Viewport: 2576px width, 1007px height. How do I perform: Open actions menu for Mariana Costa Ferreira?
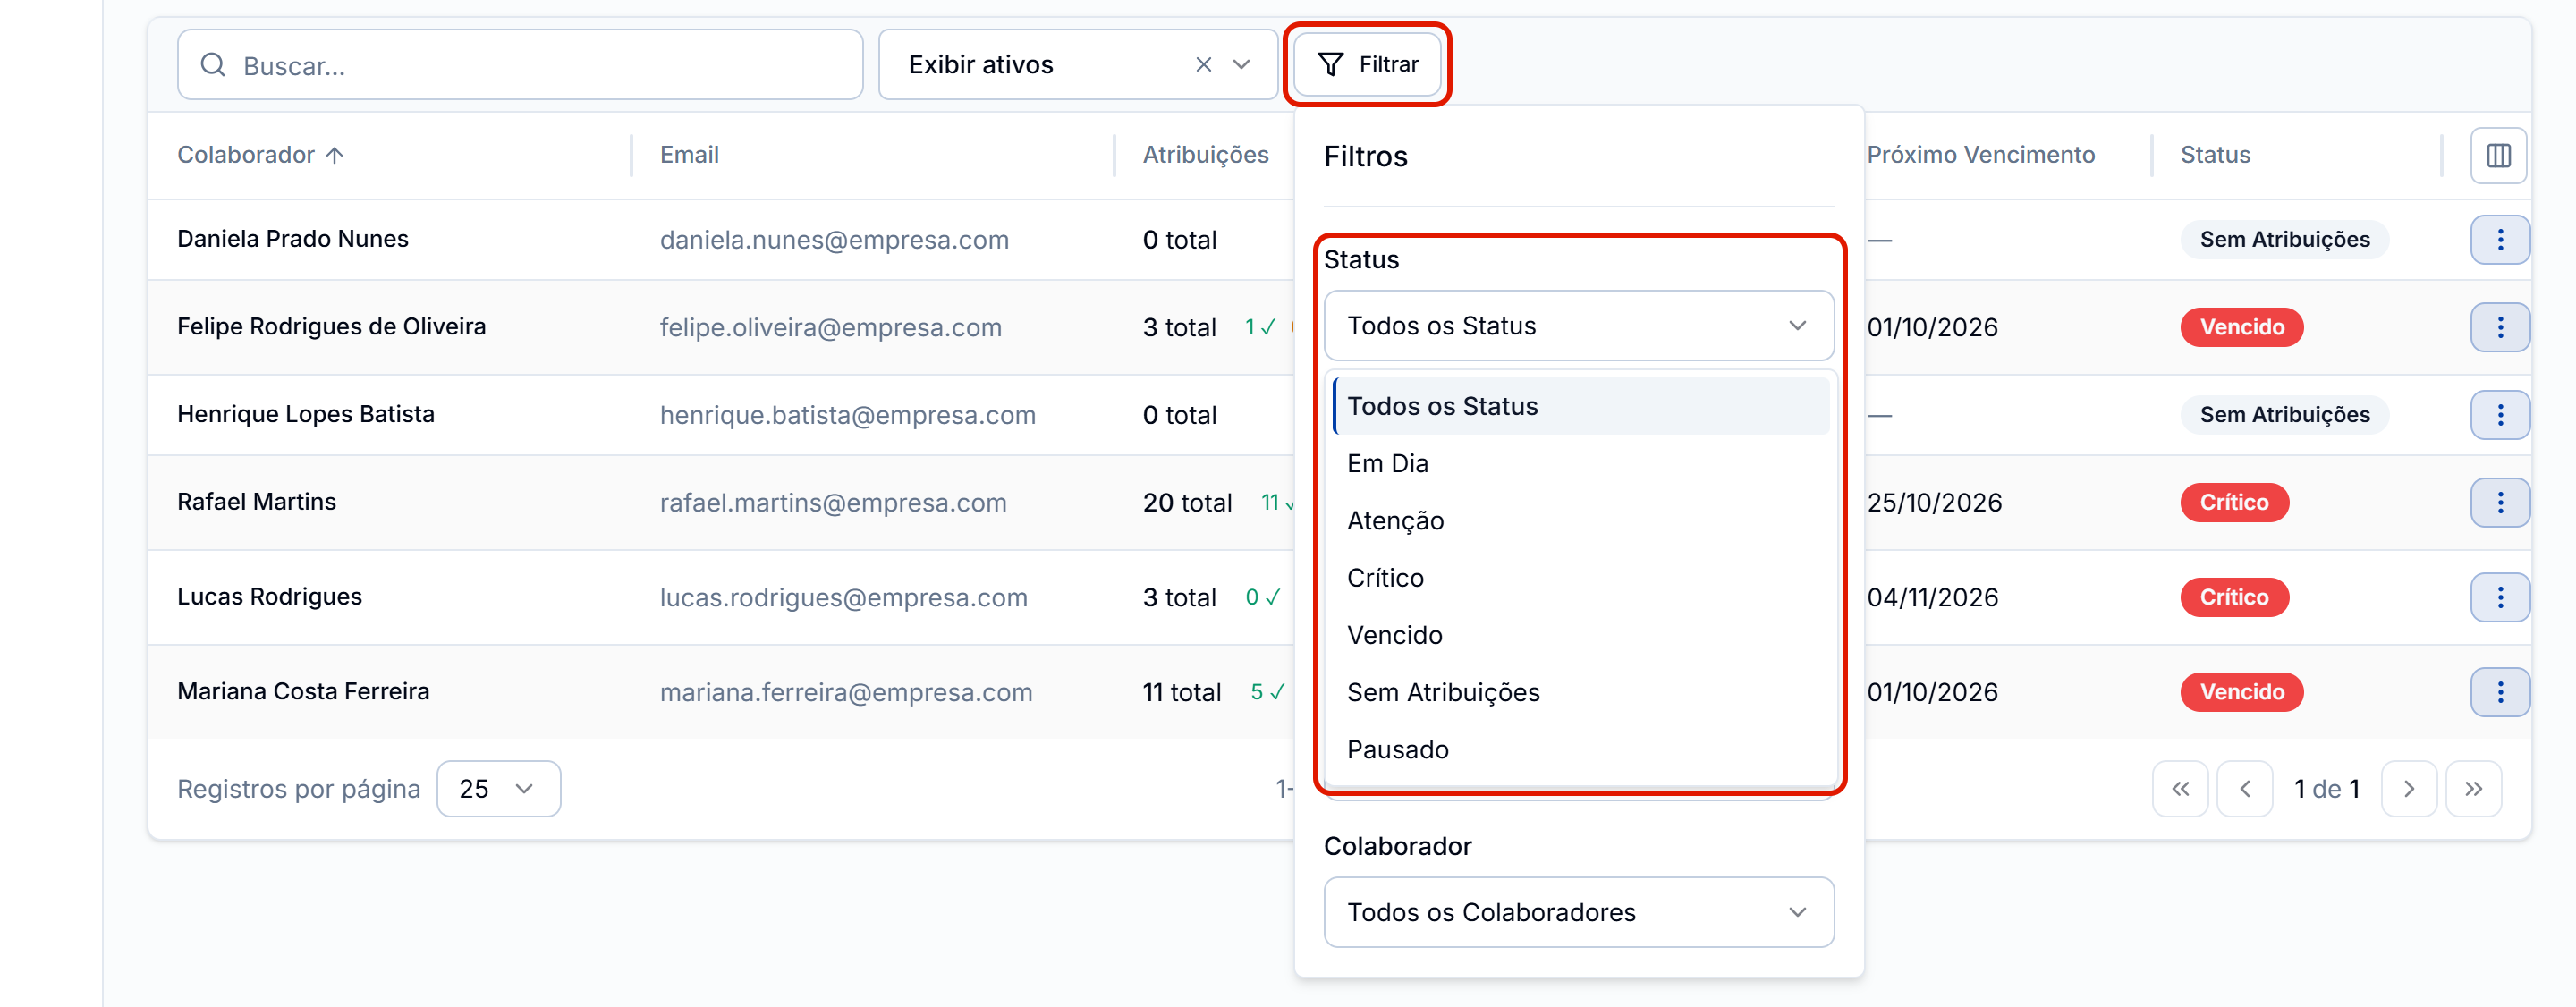(2499, 692)
